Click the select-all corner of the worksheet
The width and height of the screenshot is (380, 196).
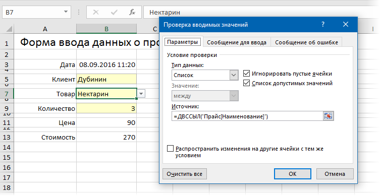[9, 29]
